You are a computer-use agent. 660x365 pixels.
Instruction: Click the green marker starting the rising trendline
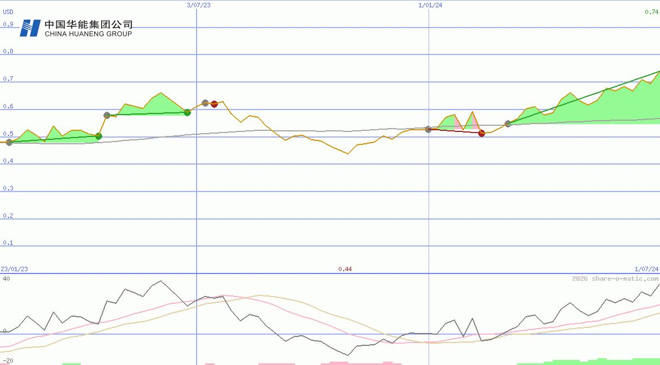[x=507, y=124]
